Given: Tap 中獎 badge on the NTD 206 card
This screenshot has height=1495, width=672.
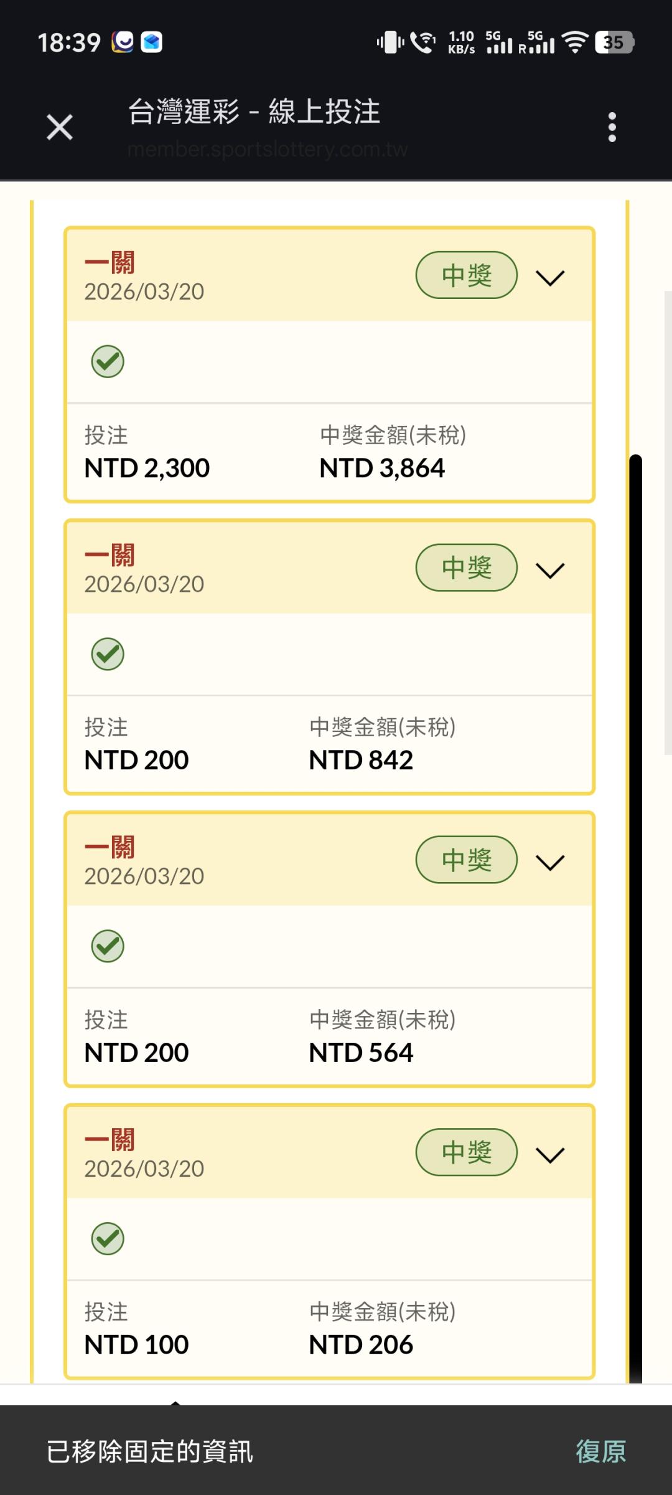Looking at the screenshot, I should coord(466,1152).
